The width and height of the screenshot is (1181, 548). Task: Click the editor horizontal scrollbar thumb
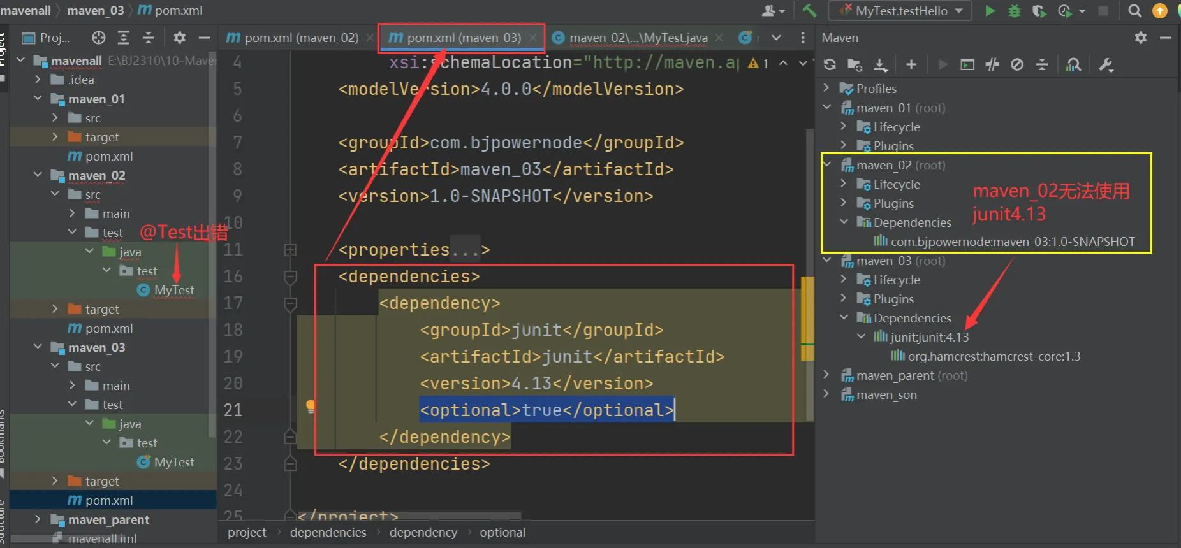409,516
